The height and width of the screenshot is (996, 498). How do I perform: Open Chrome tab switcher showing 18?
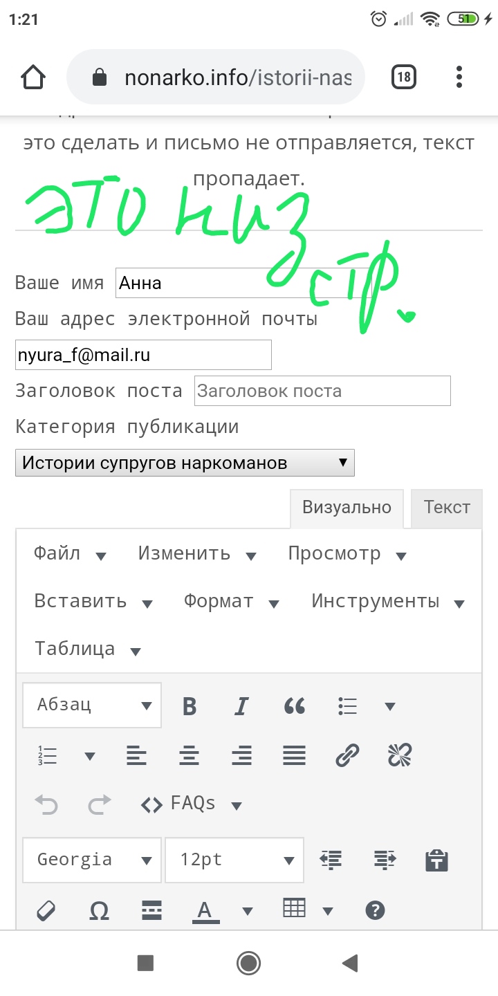click(x=404, y=77)
